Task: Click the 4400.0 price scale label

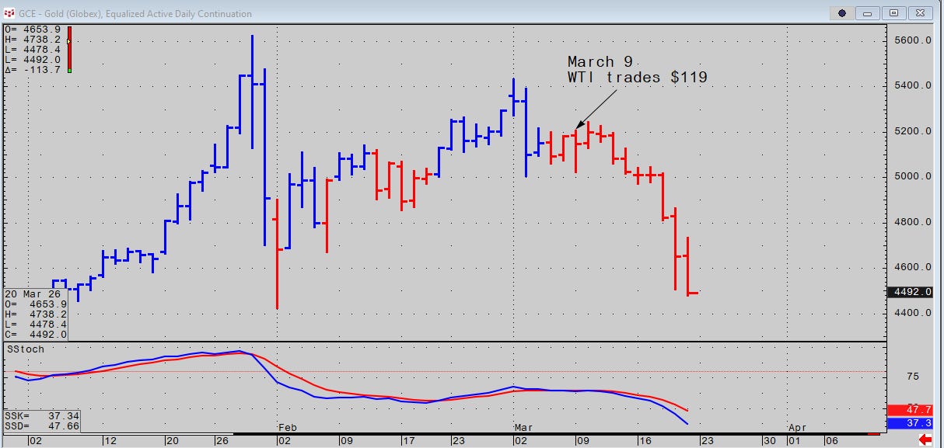Action: point(913,313)
